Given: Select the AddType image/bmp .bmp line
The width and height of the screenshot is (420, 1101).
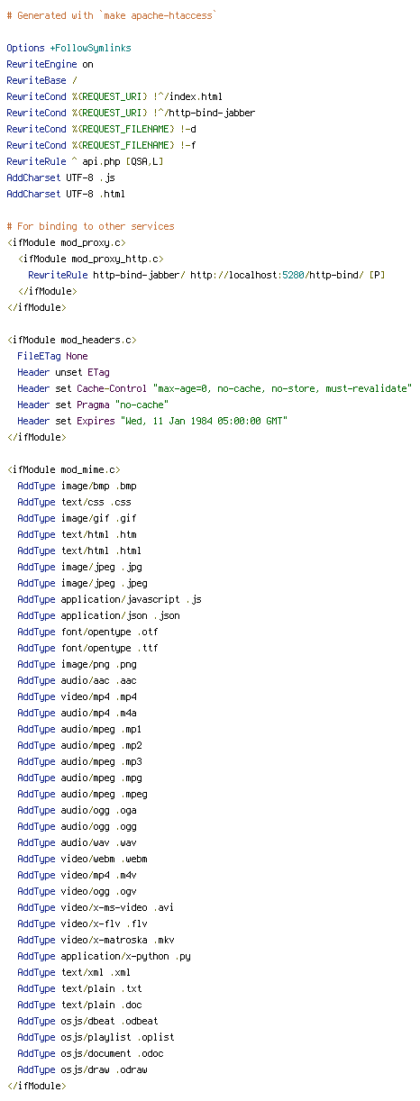Looking at the screenshot, I should (x=77, y=486).
